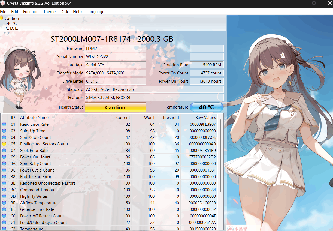
Task: Click the large anime character artwork
Action: (280, 123)
